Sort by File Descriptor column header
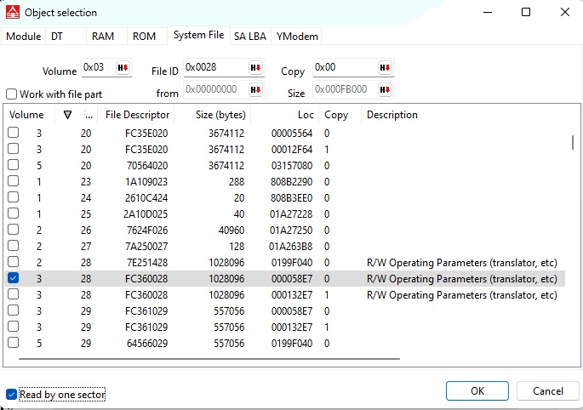This screenshot has width=583, height=410. (137, 115)
